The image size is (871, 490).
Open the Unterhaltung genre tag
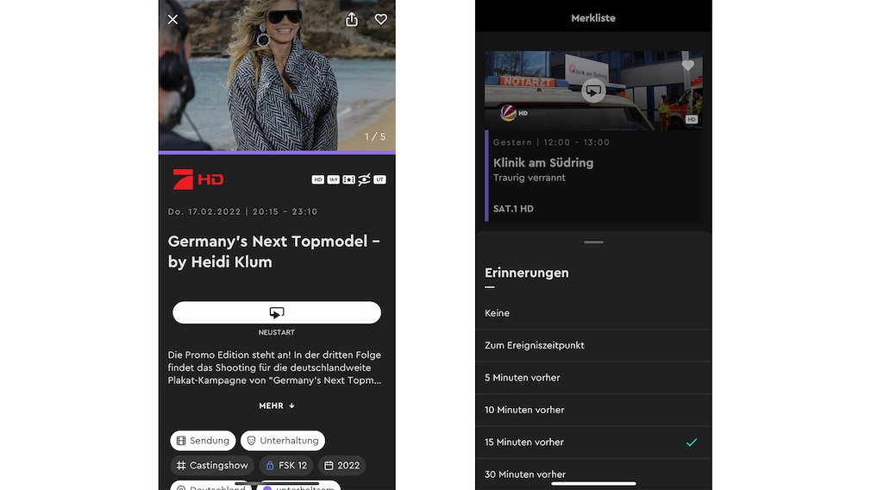(283, 441)
